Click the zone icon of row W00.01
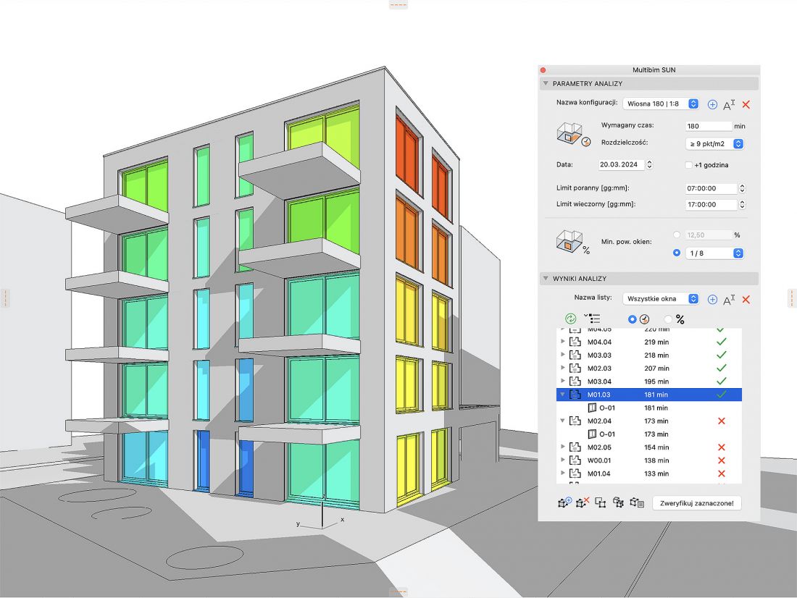The height and width of the screenshot is (598, 797). [575, 460]
